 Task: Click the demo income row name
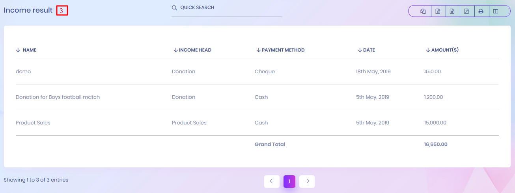(23, 72)
